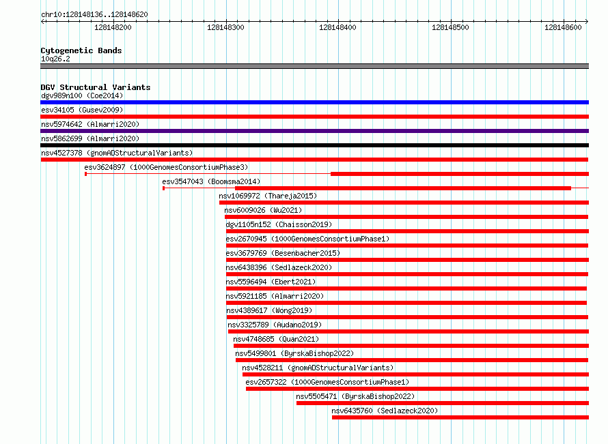Select the purple nsv5974642 variant bar
Screen dimensions: 608x444
pos(314,131)
